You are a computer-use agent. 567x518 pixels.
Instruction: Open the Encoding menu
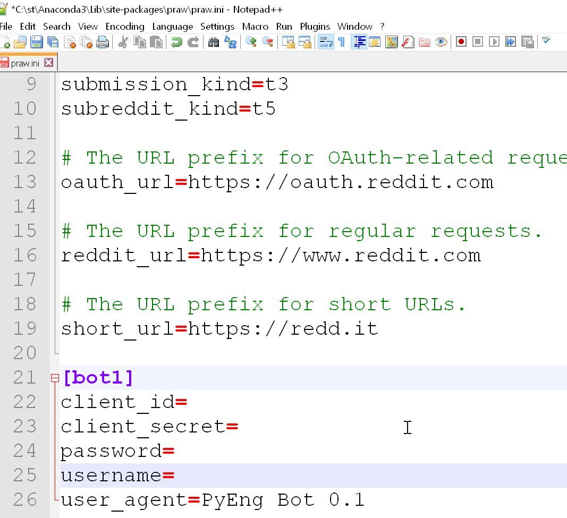point(125,26)
